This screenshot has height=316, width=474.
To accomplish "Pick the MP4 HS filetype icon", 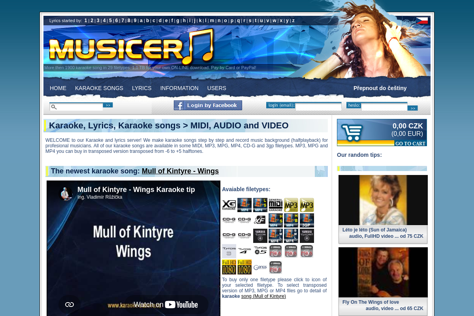I will (x=276, y=220).
